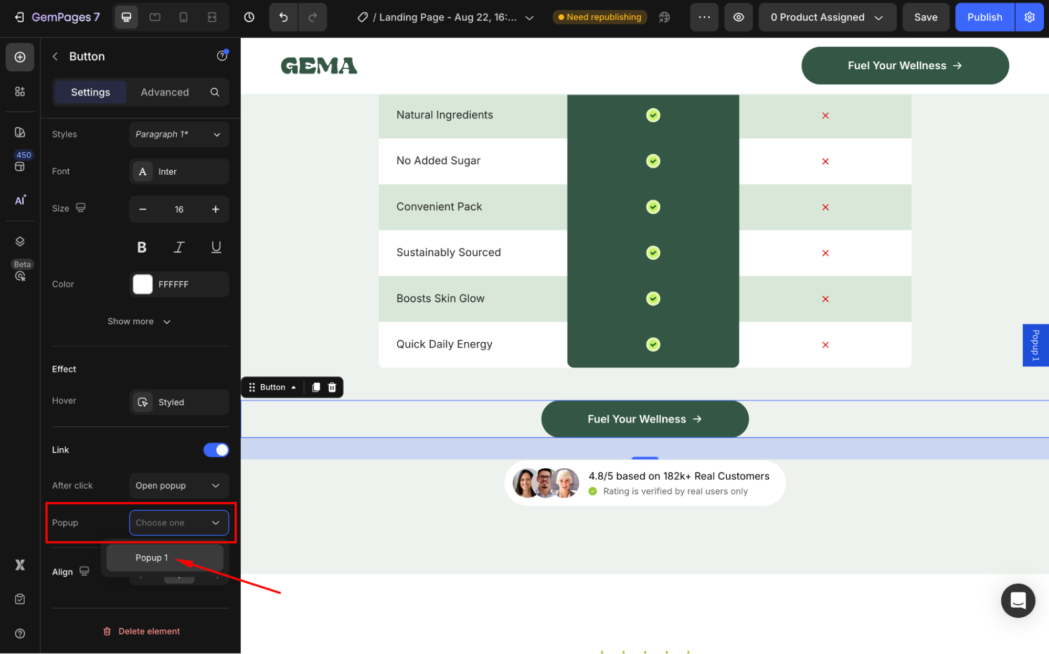Open the FFFFFF color swatch
Image resolution: width=1049 pixels, height=654 pixels.
(x=143, y=284)
